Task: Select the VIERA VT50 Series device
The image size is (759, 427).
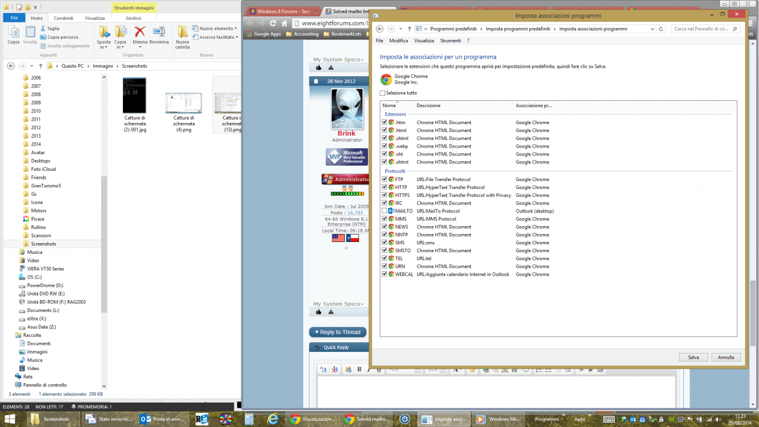Action: pyautogui.click(x=46, y=269)
